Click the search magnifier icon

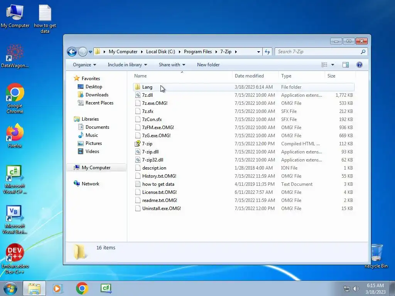point(363,52)
